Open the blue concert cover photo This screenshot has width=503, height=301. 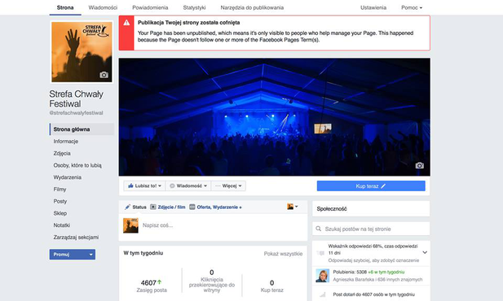pyautogui.click(x=274, y=116)
